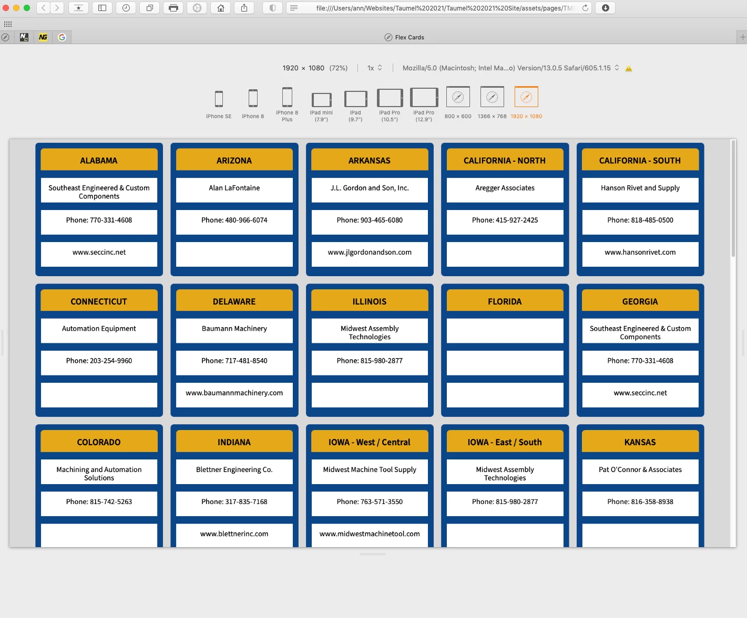Open the Share toolbar icon
Screen dimensions: 747x618
[x=244, y=8]
